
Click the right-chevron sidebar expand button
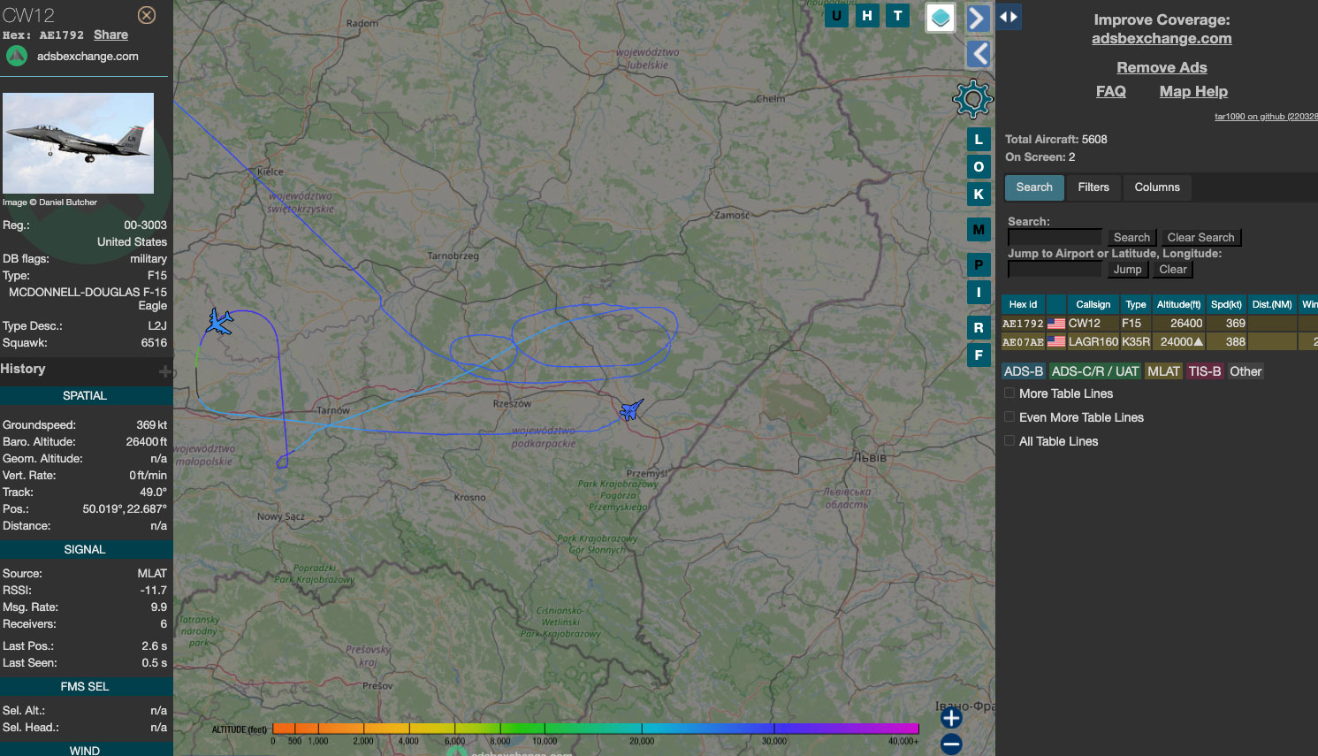[977, 18]
